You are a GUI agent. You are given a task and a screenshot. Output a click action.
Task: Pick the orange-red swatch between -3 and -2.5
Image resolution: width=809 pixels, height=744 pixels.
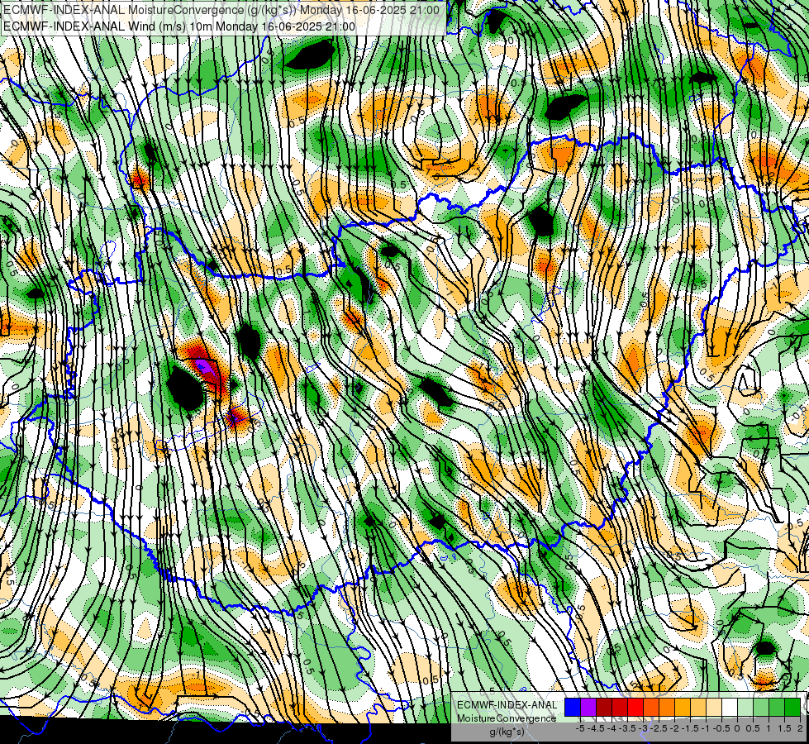(651, 708)
